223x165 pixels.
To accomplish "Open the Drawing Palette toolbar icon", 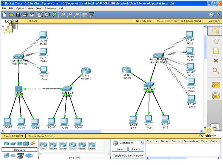I will [85, 15].
